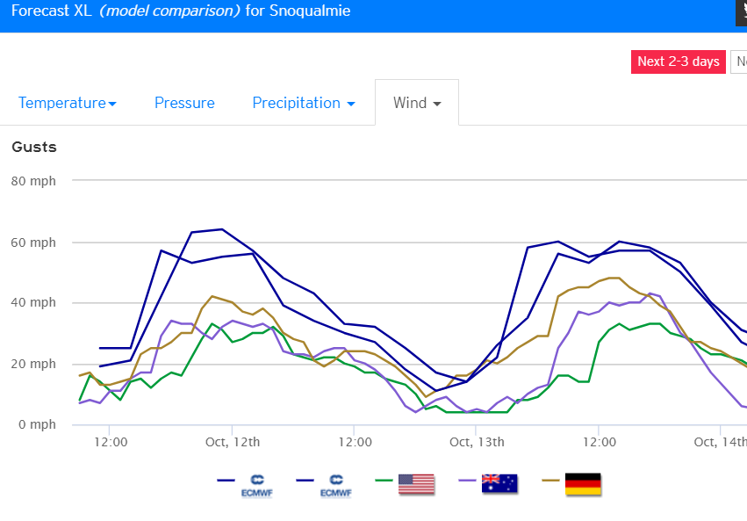Click the 80 mph axis label
747x521 pixels.
coord(33,182)
